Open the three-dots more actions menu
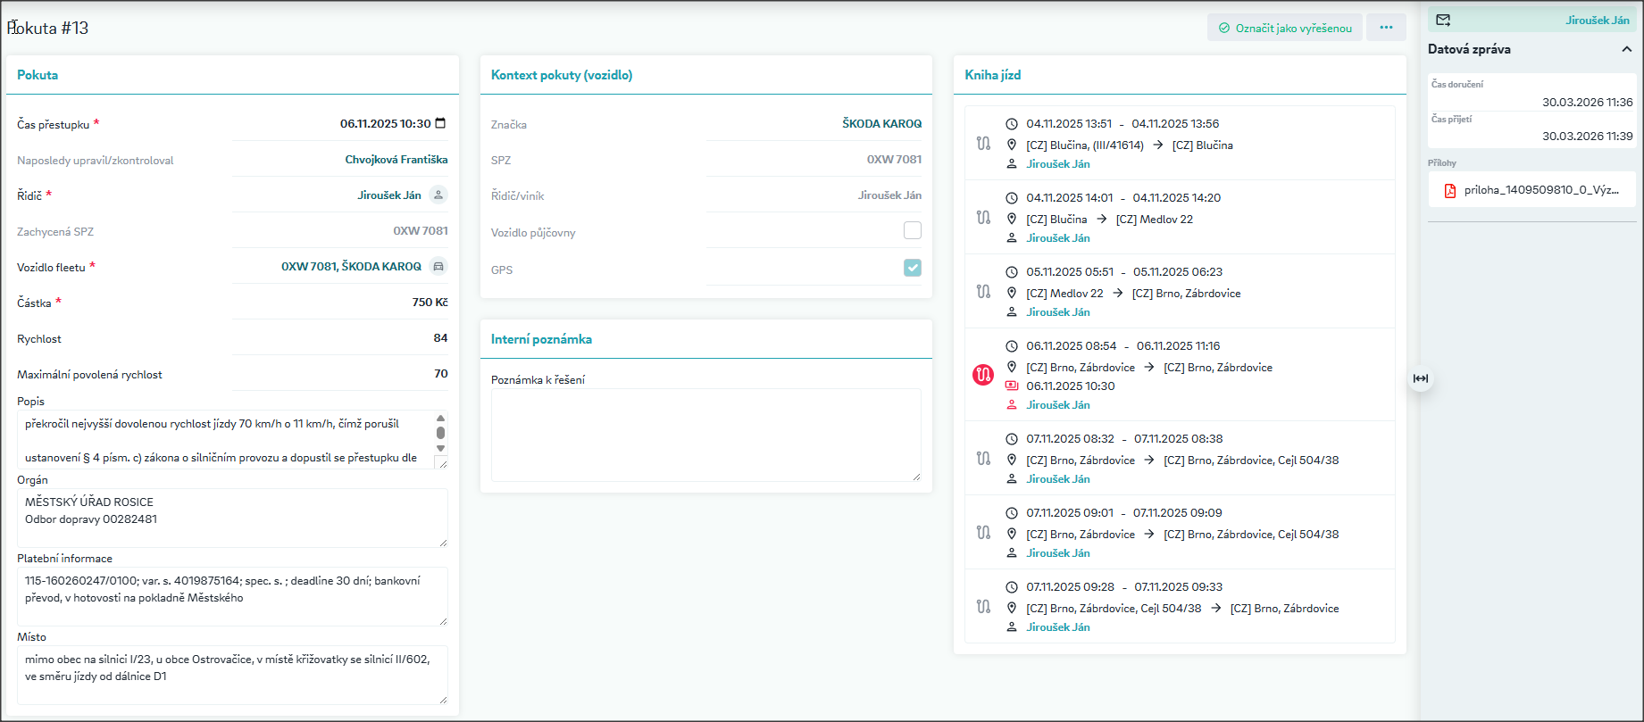The width and height of the screenshot is (1644, 722). pos(1386,28)
